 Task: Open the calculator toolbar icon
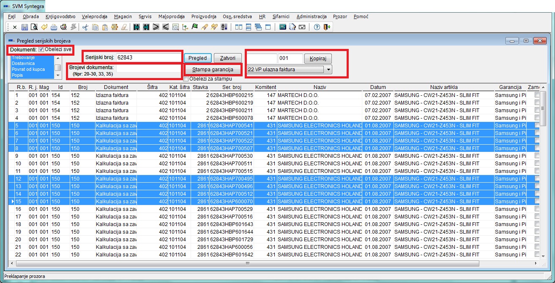[283, 27]
